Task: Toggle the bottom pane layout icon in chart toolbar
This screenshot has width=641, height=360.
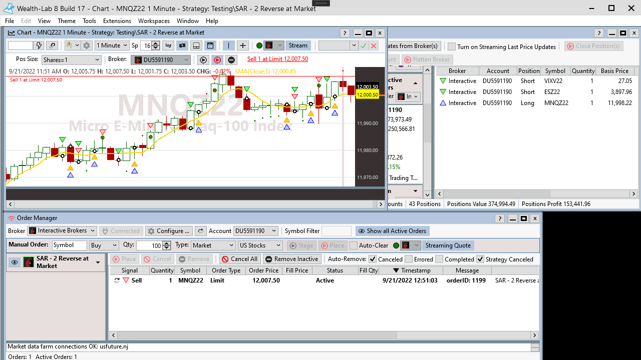Action: [196, 45]
